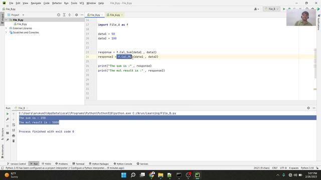Expand All icon in Project panel header
Screen dimensions: 321x180
[x=64, y=15]
